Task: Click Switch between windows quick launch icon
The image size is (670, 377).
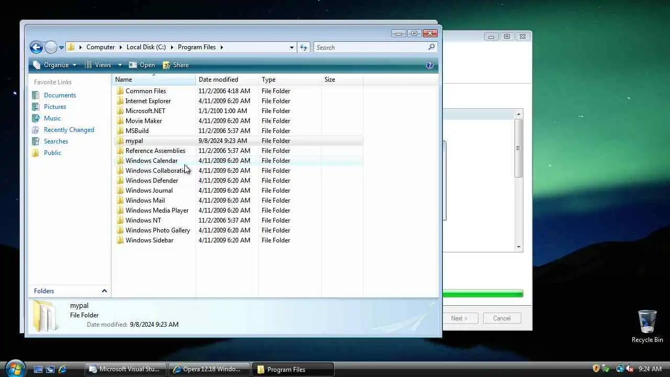Action: tap(50, 369)
